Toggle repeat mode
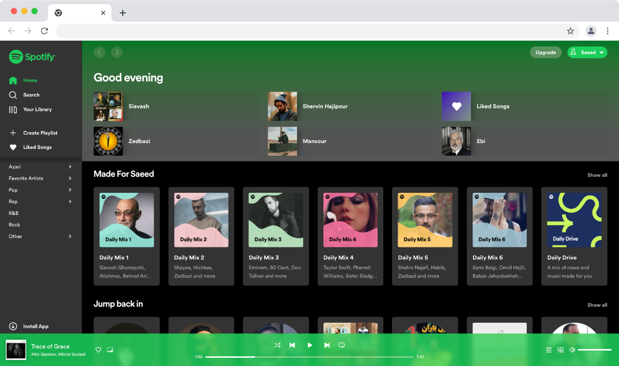Viewport: 619px width, 366px height. [341, 345]
